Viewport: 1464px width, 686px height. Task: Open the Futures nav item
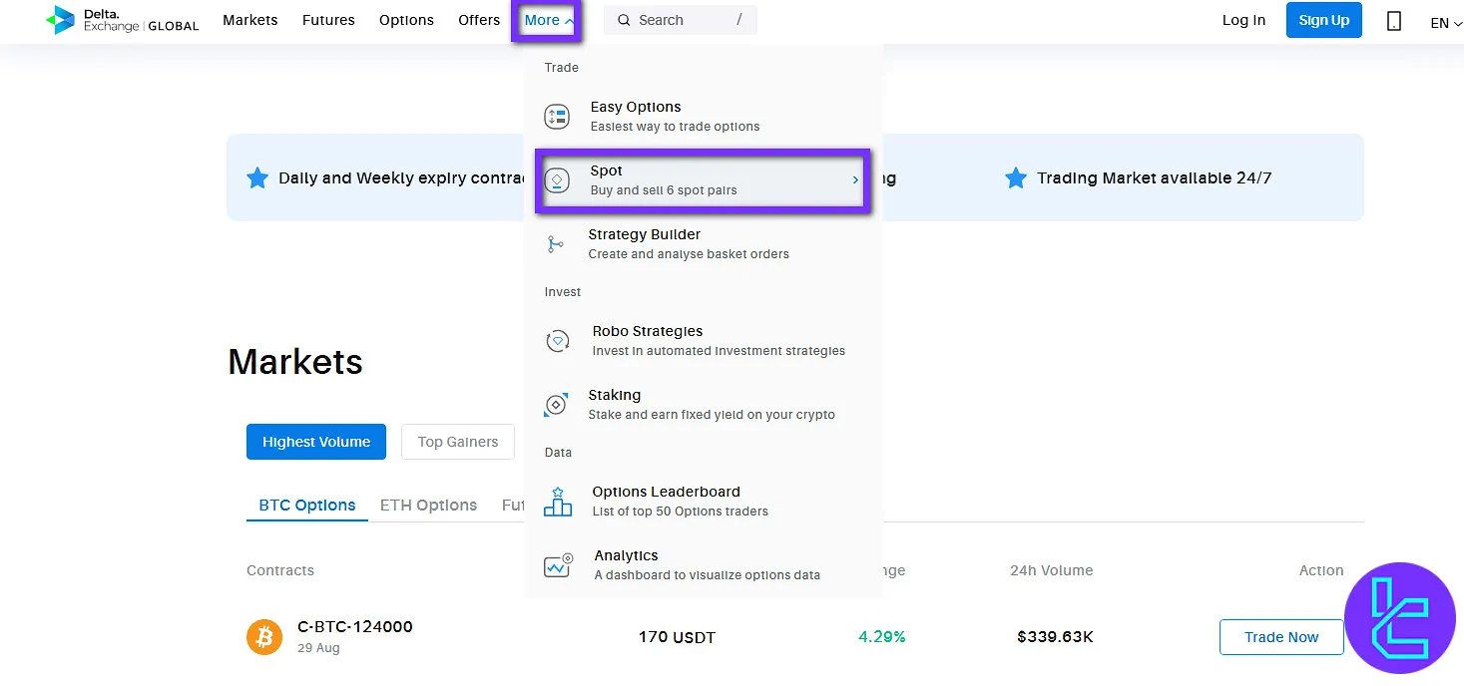328,20
